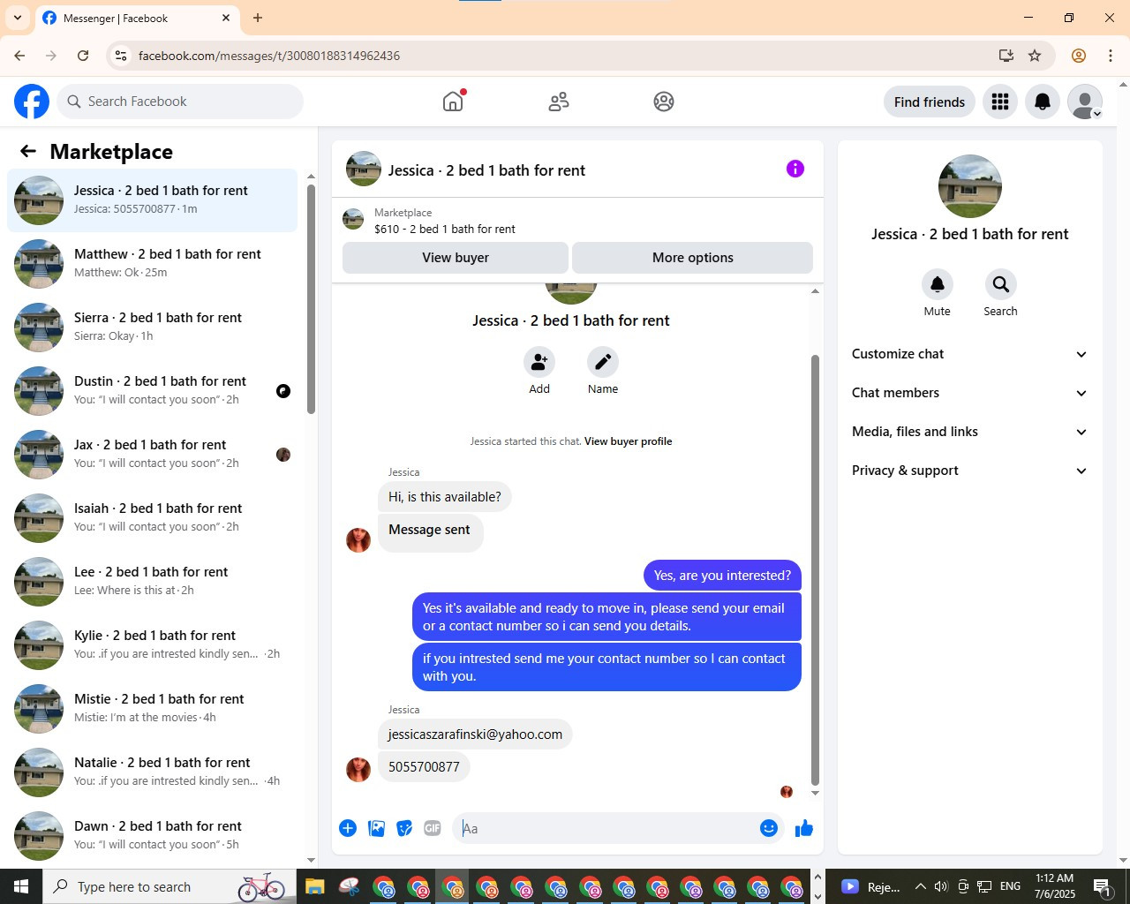Screen dimensions: 1130x904
Task: Click Jessica's email address message
Action: click(x=475, y=734)
